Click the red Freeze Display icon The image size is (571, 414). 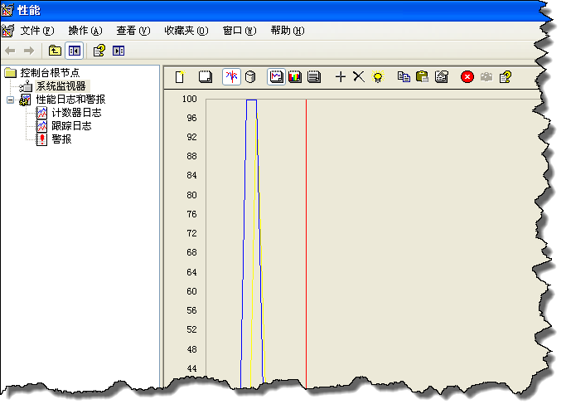pyautogui.click(x=467, y=77)
